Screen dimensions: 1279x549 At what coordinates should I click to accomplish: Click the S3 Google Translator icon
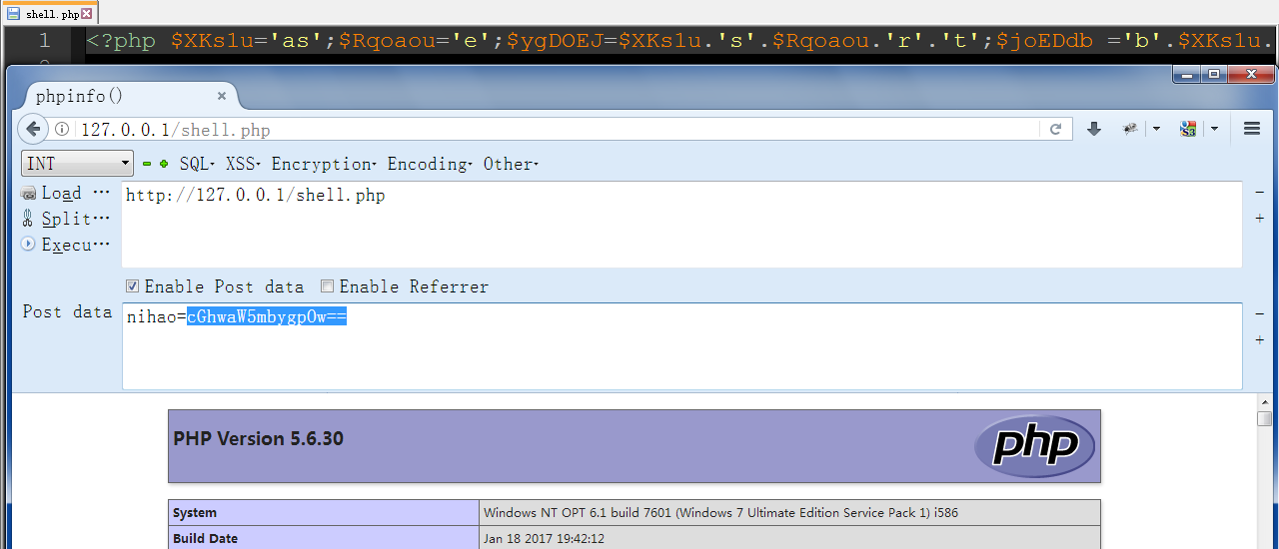(x=1188, y=129)
